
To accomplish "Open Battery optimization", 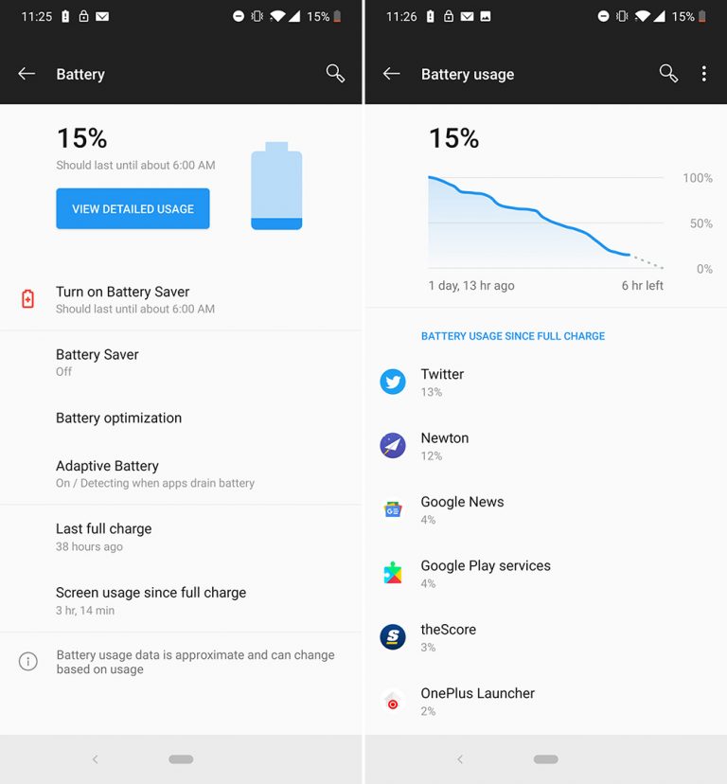I will click(181, 418).
